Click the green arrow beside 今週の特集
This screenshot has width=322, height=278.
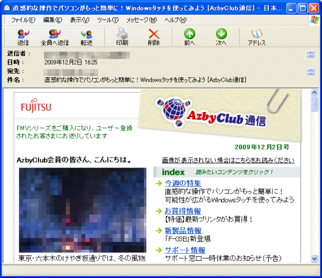[x=159, y=183]
